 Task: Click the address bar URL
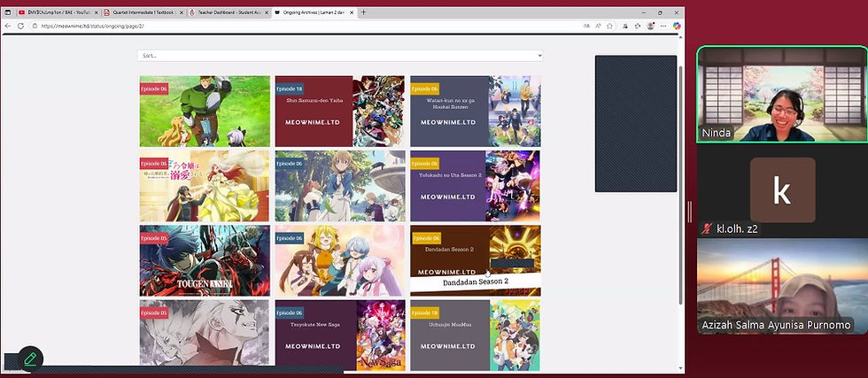coord(92,26)
